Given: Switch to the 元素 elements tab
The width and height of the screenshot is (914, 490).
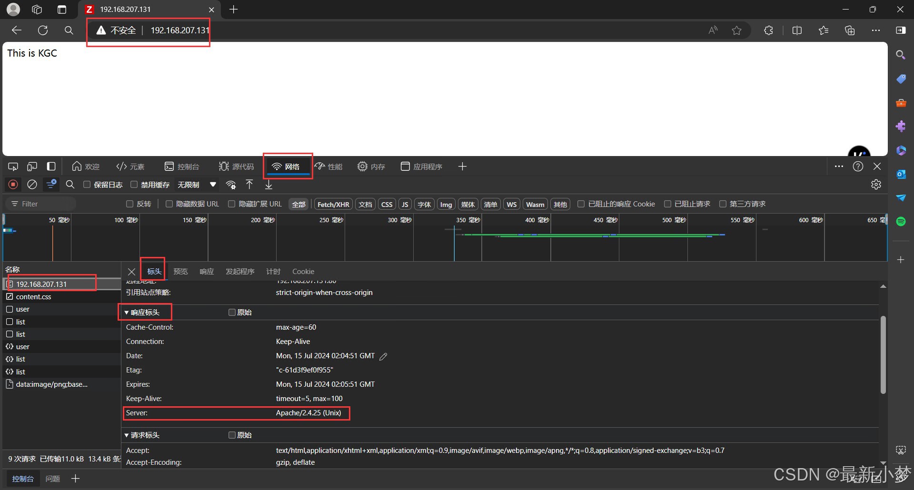Looking at the screenshot, I should coord(130,167).
